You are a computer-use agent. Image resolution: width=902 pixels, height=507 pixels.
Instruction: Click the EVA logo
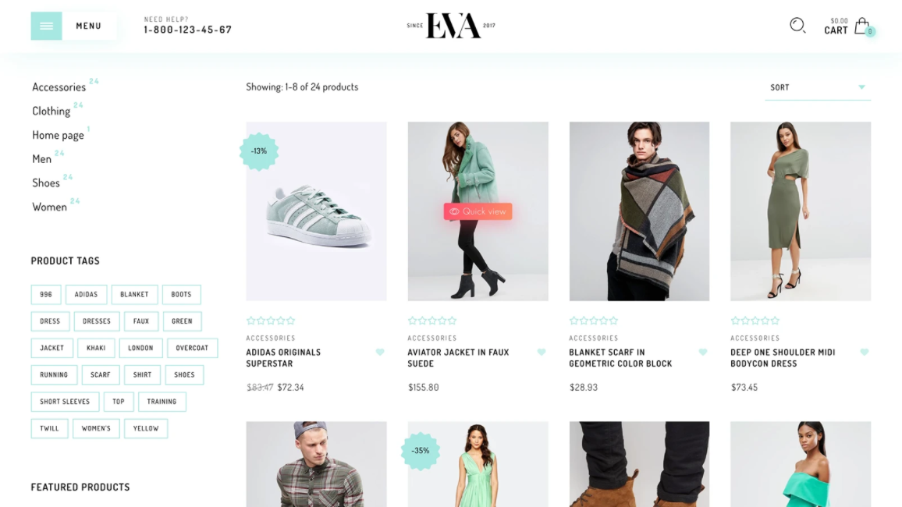tap(453, 26)
